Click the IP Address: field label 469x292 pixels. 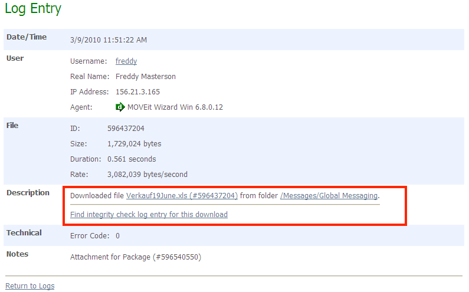tap(90, 92)
